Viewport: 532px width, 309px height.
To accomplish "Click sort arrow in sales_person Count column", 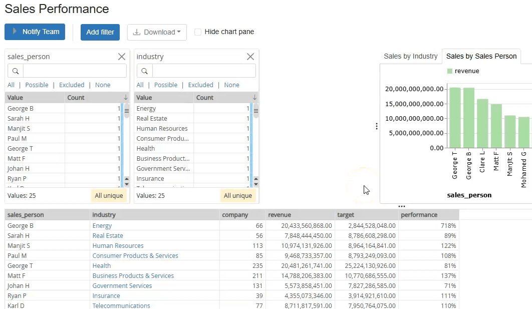I will click(x=125, y=97).
